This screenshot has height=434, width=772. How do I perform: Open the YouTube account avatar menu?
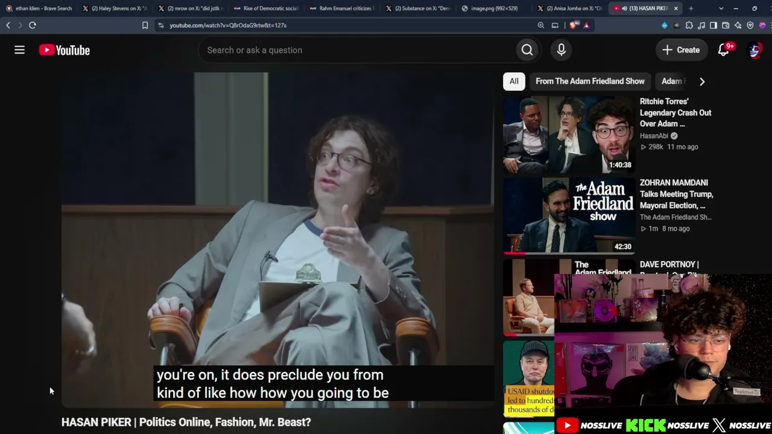pos(755,50)
